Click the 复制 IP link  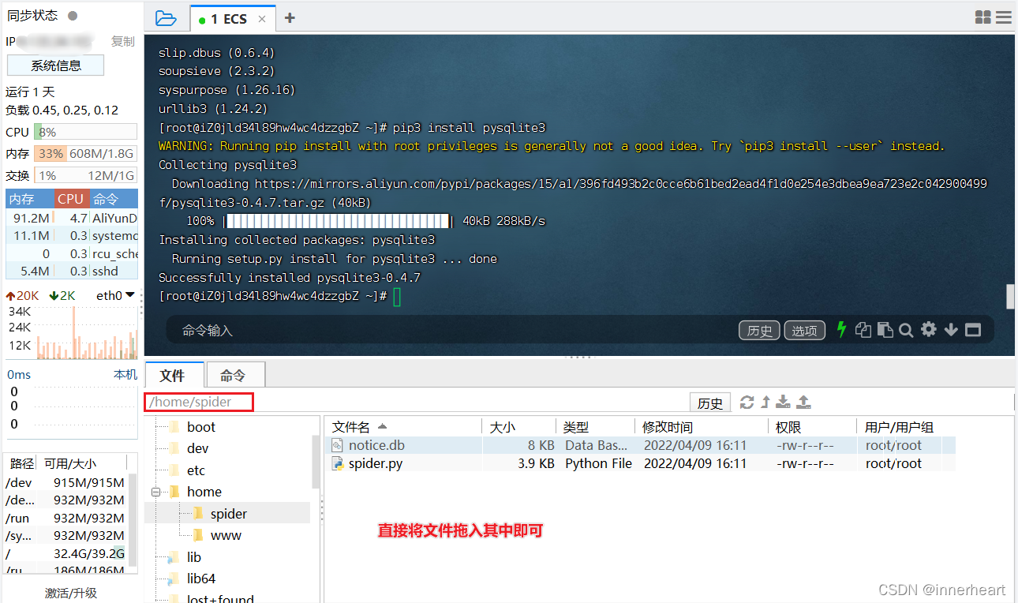[123, 41]
